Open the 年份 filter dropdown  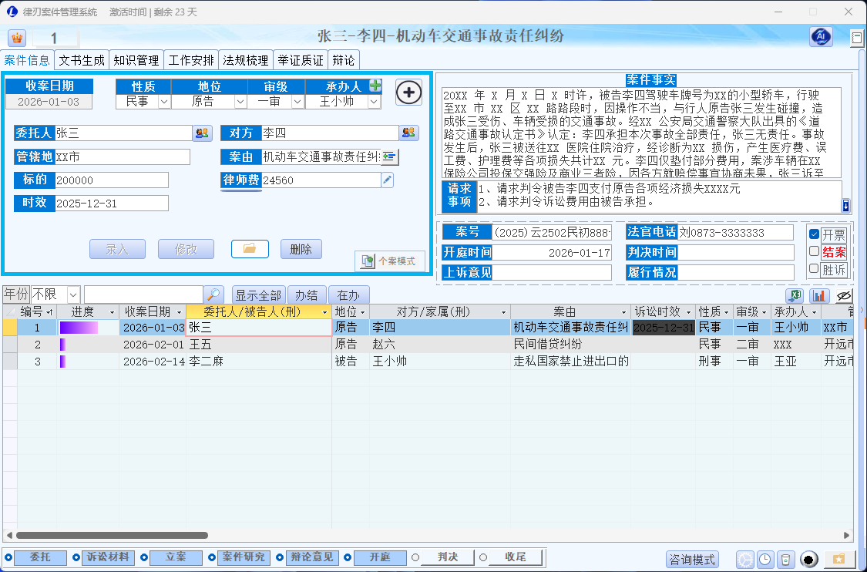pyautogui.click(x=73, y=294)
